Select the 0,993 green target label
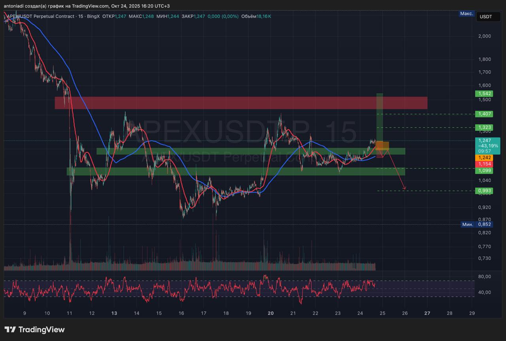This screenshot has height=341, width=506. tap(484, 191)
